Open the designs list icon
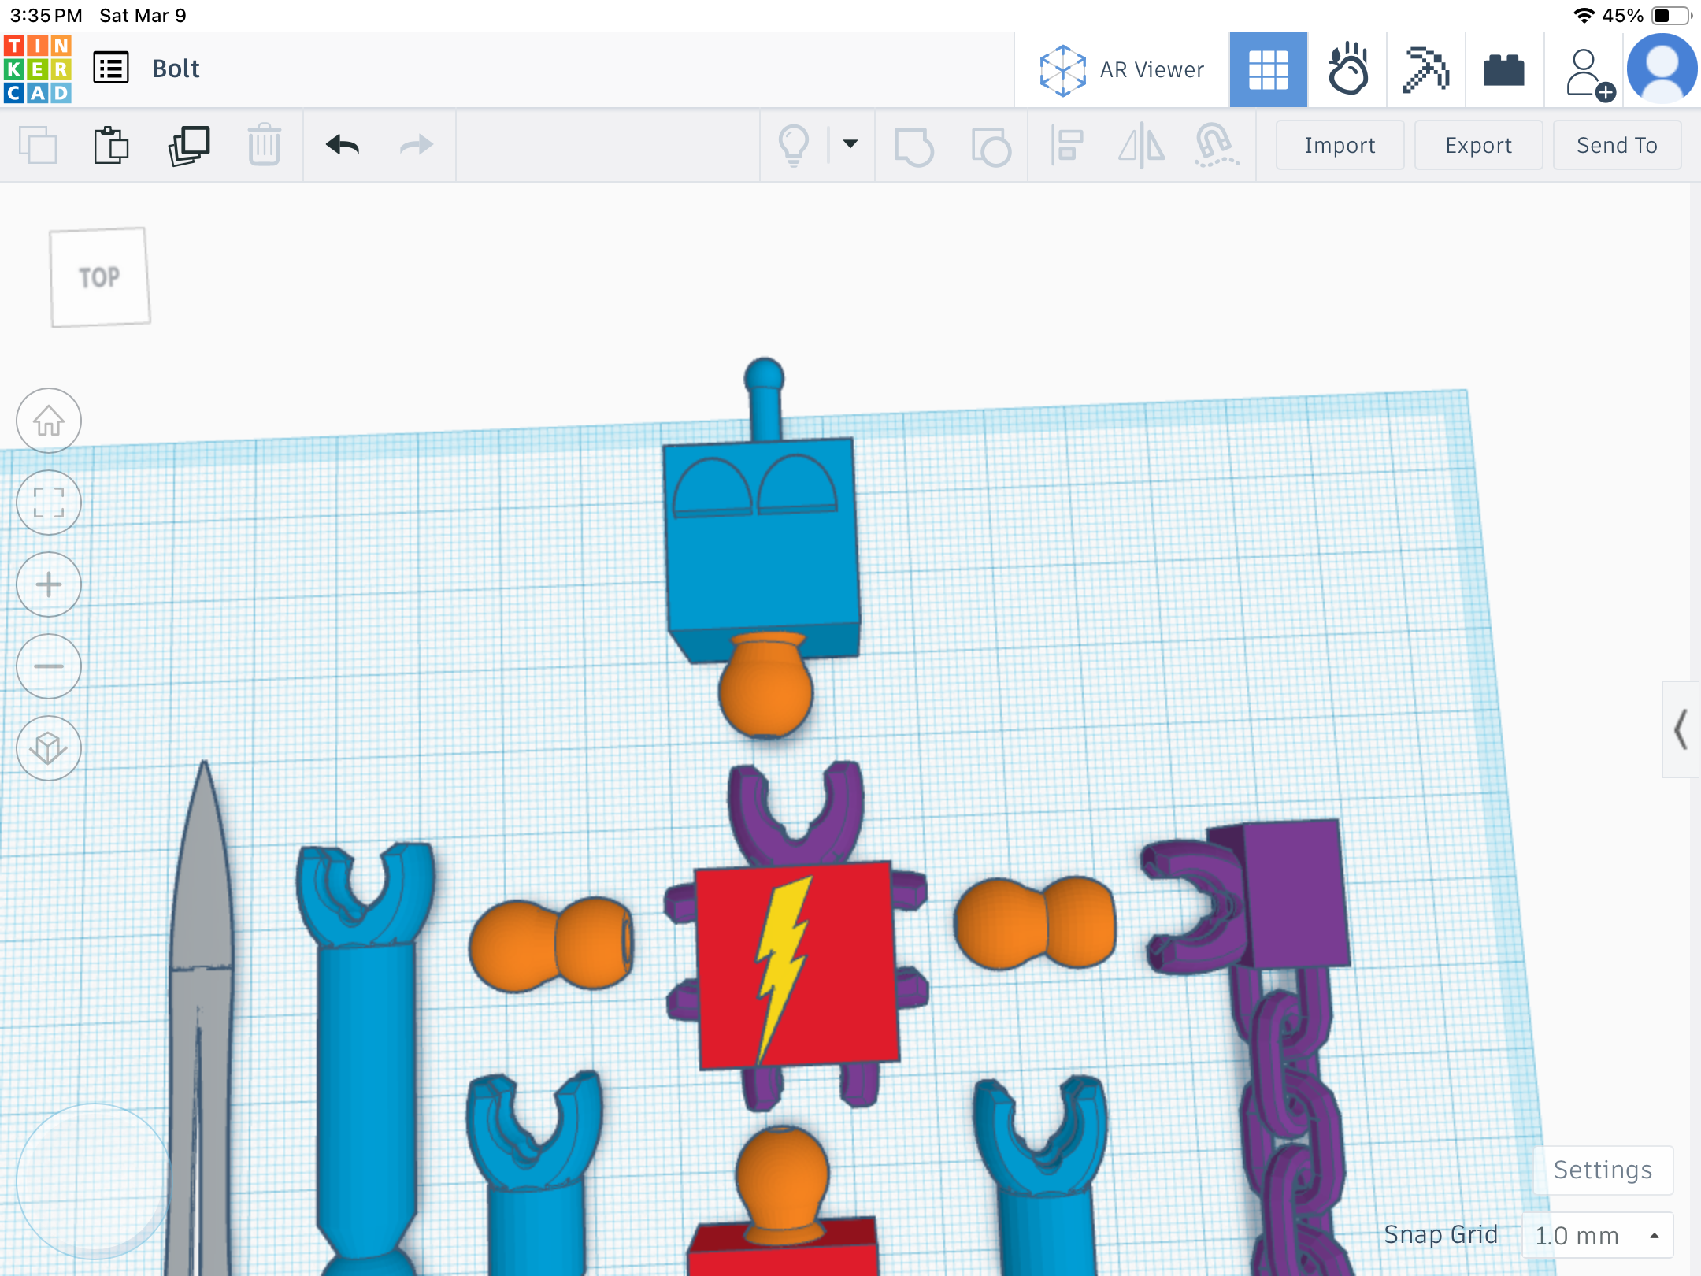Screen dimensions: 1701x1276 pos(111,68)
